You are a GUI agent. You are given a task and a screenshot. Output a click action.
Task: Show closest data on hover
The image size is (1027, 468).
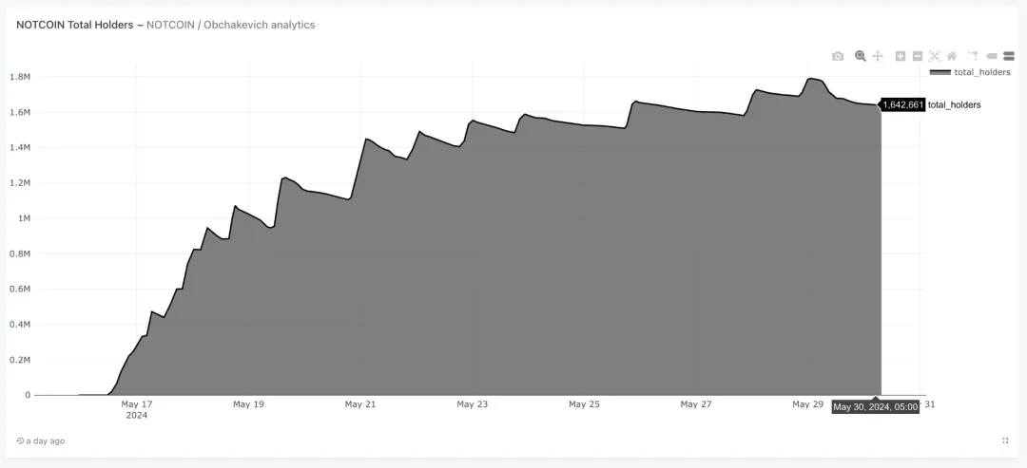[x=993, y=56]
